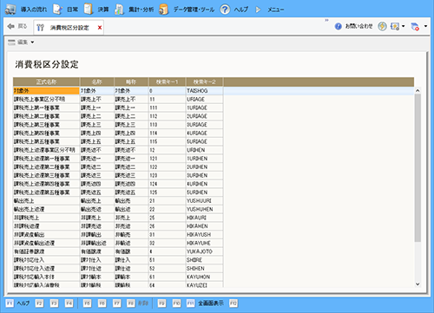Open the 導入の流れ menu icon
This screenshot has height=313, width=434.
pyautogui.click(x=10, y=10)
